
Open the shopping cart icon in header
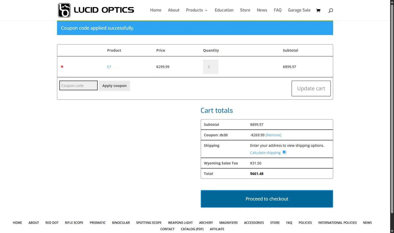pos(318,10)
